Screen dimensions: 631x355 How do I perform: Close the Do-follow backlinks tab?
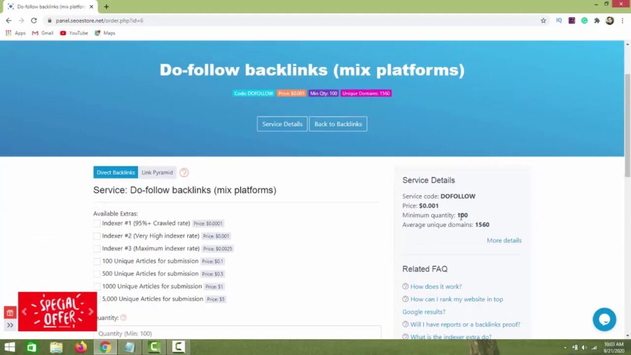(91, 6)
